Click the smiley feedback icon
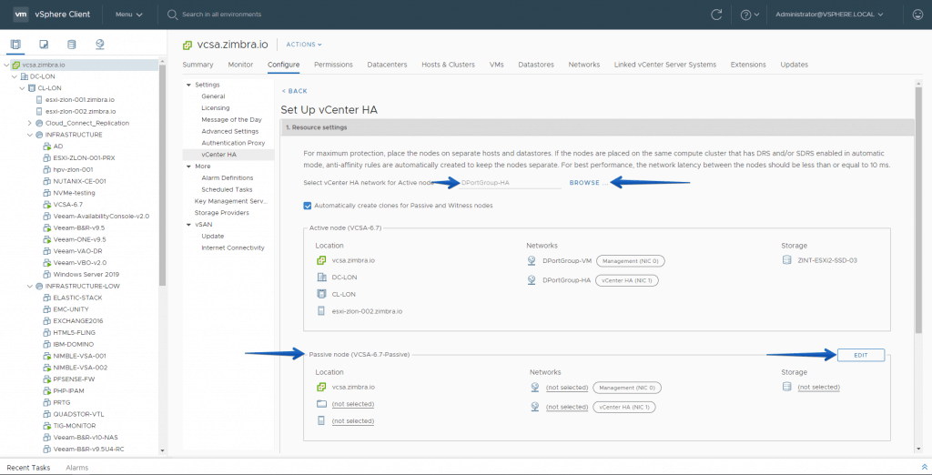 917,15
